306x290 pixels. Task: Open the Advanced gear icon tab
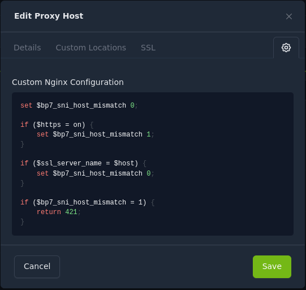[x=286, y=48]
